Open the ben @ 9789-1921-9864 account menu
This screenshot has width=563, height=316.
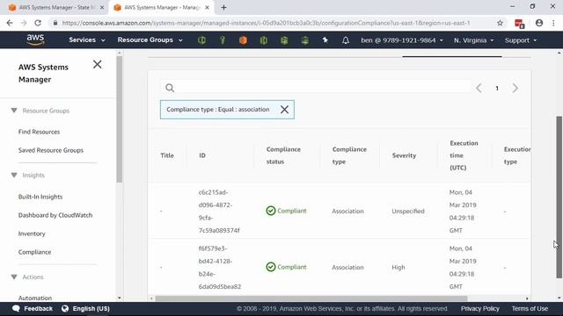pyautogui.click(x=402, y=40)
